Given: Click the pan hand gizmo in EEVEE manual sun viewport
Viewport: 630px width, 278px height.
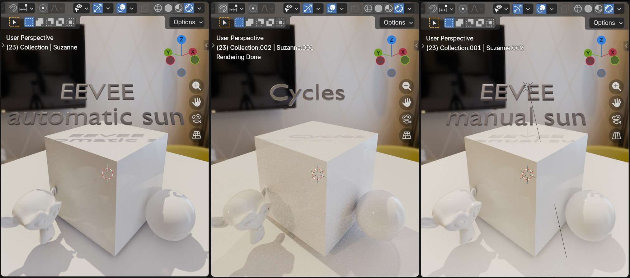Looking at the screenshot, I should (x=616, y=103).
